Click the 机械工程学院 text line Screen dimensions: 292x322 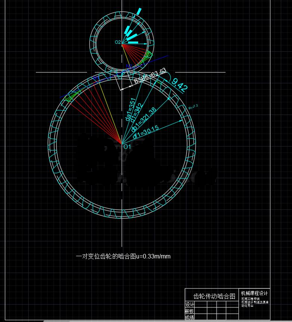point(251,299)
